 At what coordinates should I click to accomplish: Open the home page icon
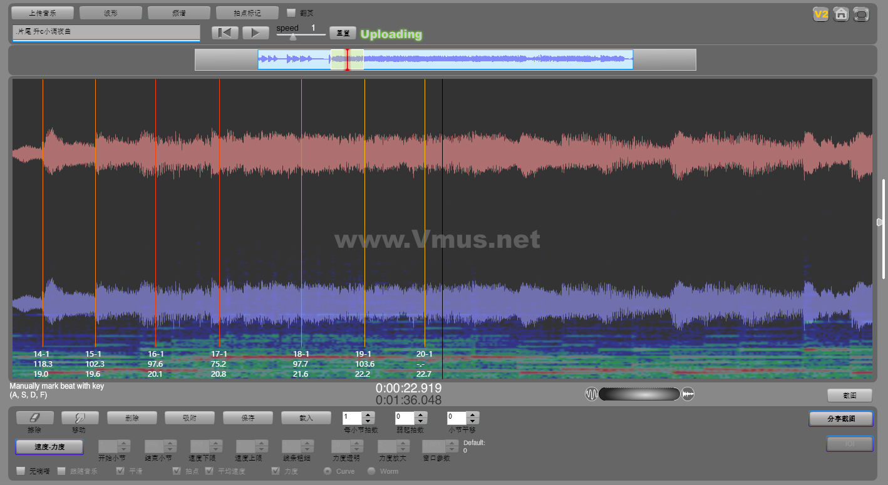point(841,14)
